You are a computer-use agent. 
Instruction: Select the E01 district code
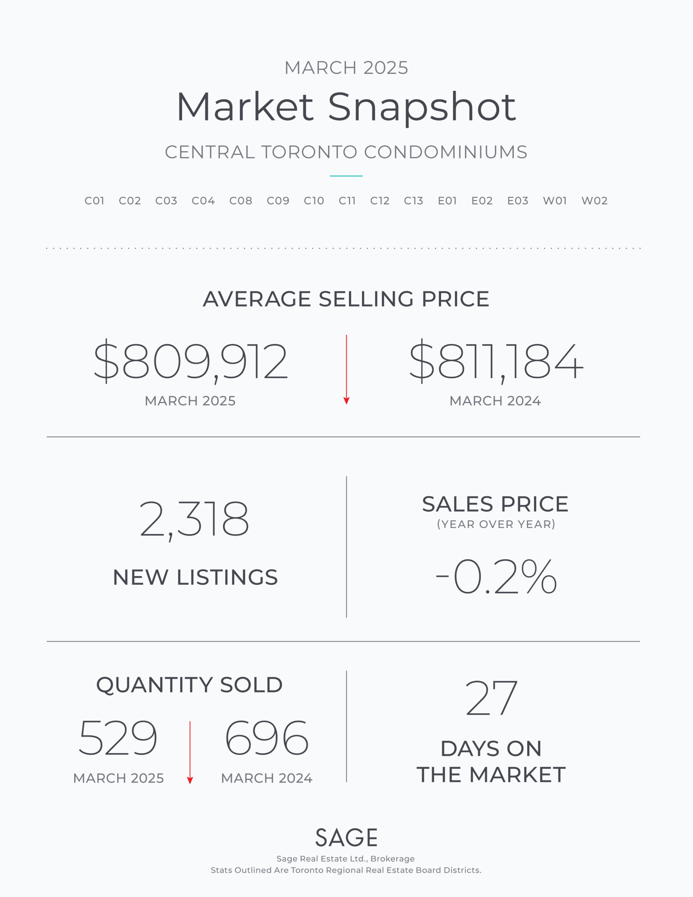tap(447, 200)
